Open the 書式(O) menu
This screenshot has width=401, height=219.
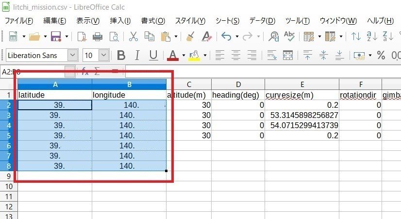pos(153,21)
